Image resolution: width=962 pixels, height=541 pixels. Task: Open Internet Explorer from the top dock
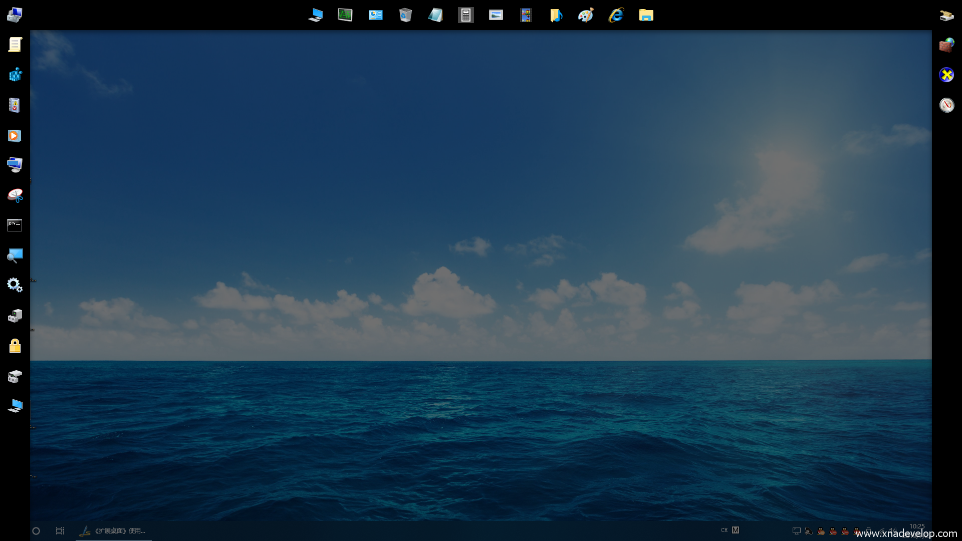[616, 15]
